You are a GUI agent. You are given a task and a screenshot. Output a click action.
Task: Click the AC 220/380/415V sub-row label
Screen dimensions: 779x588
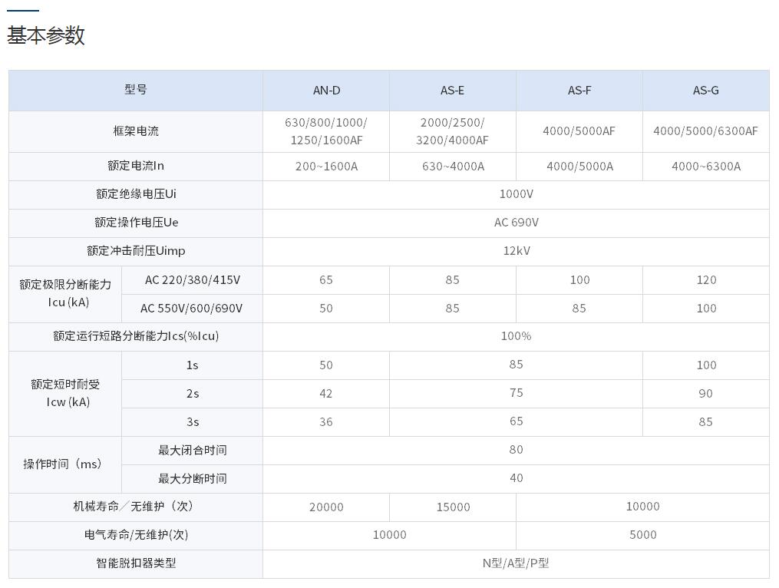coord(192,280)
